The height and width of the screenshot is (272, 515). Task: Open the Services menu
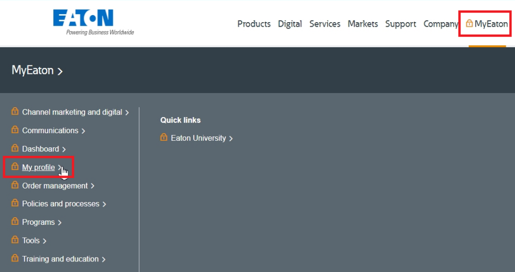[325, 24]
